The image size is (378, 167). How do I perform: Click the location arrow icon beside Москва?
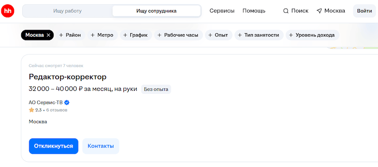319,11
